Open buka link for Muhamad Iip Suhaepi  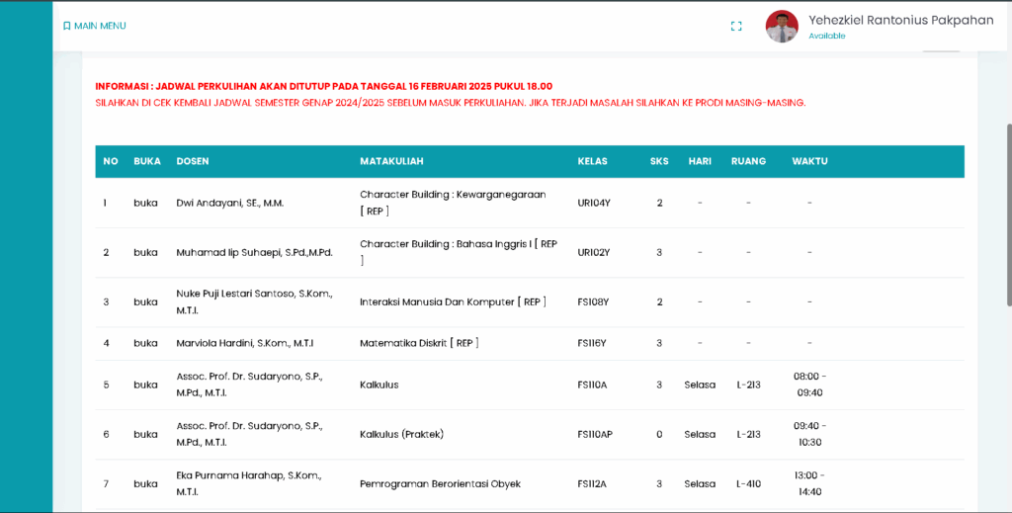coord(145,252)
